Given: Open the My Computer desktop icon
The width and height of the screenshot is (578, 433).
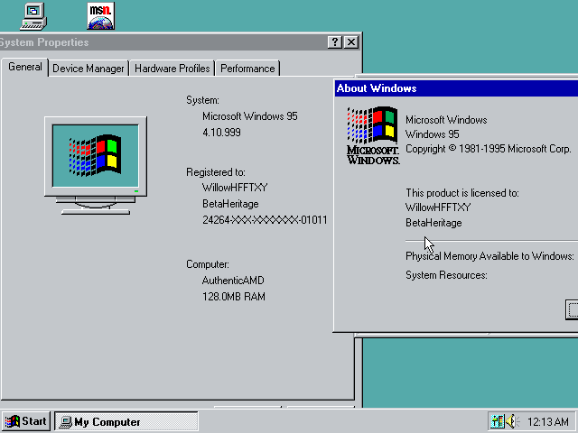Looking at the screenshot, I should click(x=33, y=16).
